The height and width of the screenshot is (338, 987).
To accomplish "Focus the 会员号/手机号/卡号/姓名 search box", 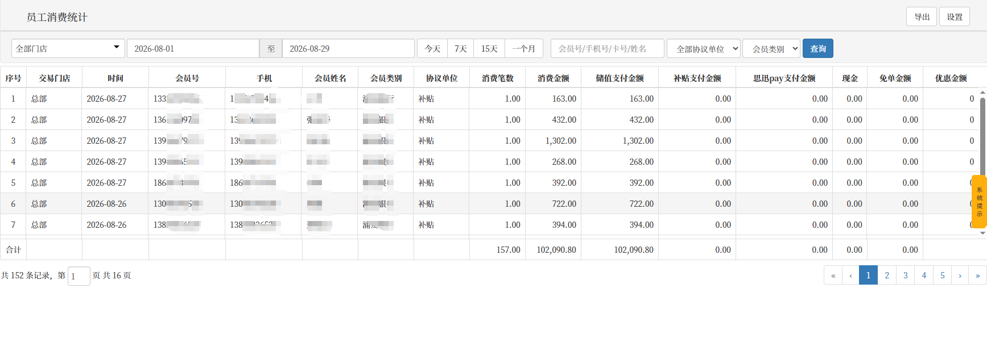I will coord(607,49).
